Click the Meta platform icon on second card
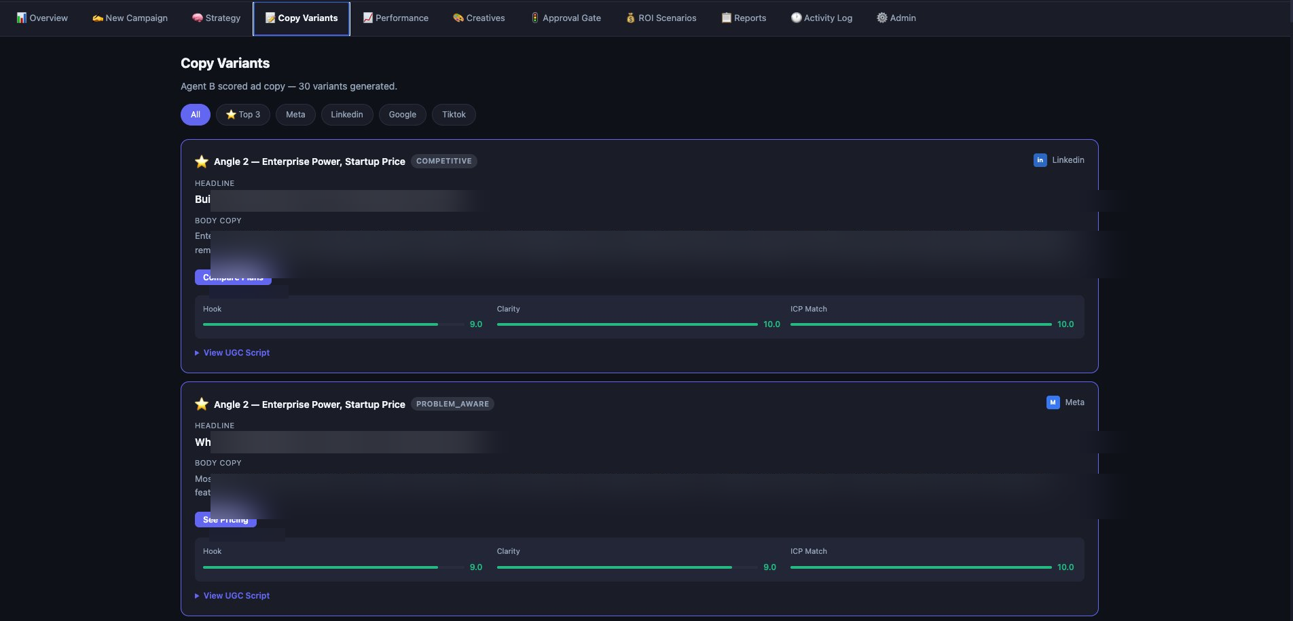Viewport: 1293px width, 621px height. coord(1053,402)
